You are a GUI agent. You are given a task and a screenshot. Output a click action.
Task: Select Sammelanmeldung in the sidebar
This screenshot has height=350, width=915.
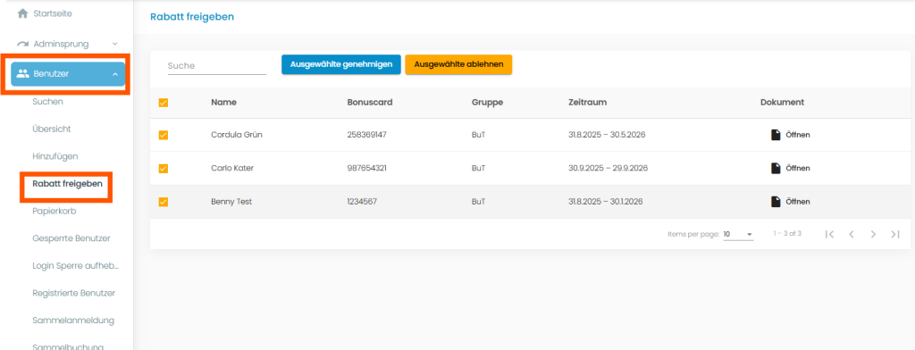coord(73,321)
